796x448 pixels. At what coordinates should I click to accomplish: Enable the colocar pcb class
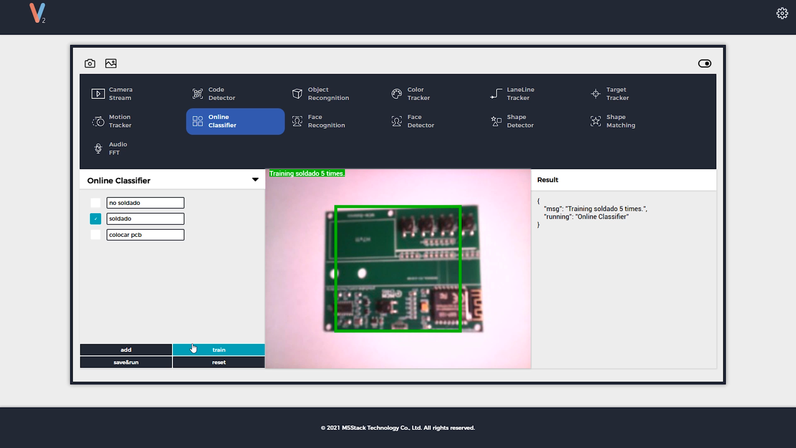pos(95,234)
